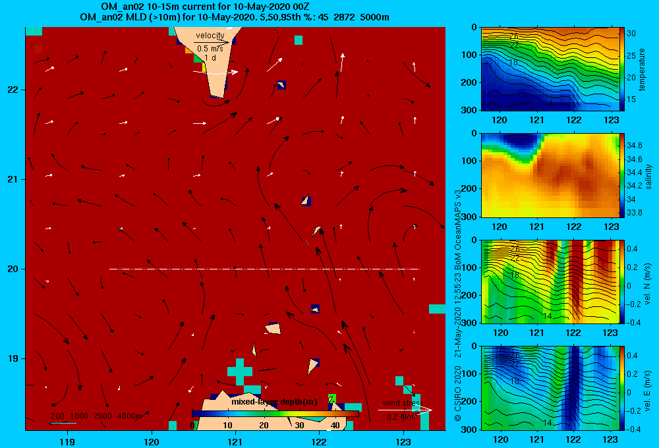Click the "10" tick on mixed-layer depth bar
The width and height of the screenshot is (659, 448).
pos(227,425)
